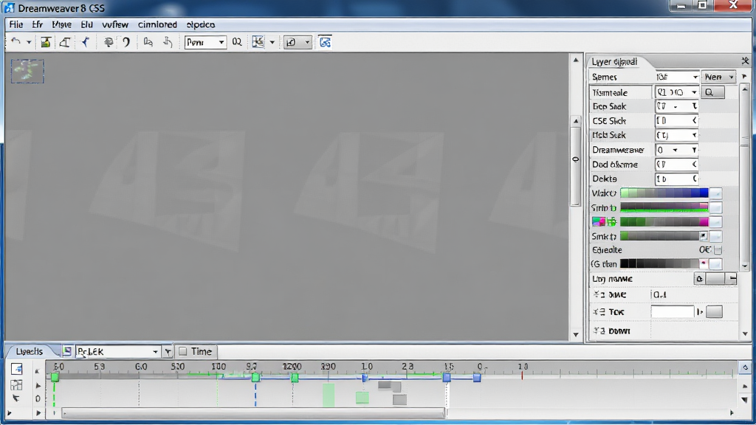756x425 pixels.
Task: Click the undo arrow icon in toolbar
Action: 16,42
